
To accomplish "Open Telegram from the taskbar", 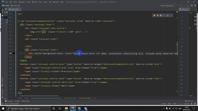I will tap(86, 108).
